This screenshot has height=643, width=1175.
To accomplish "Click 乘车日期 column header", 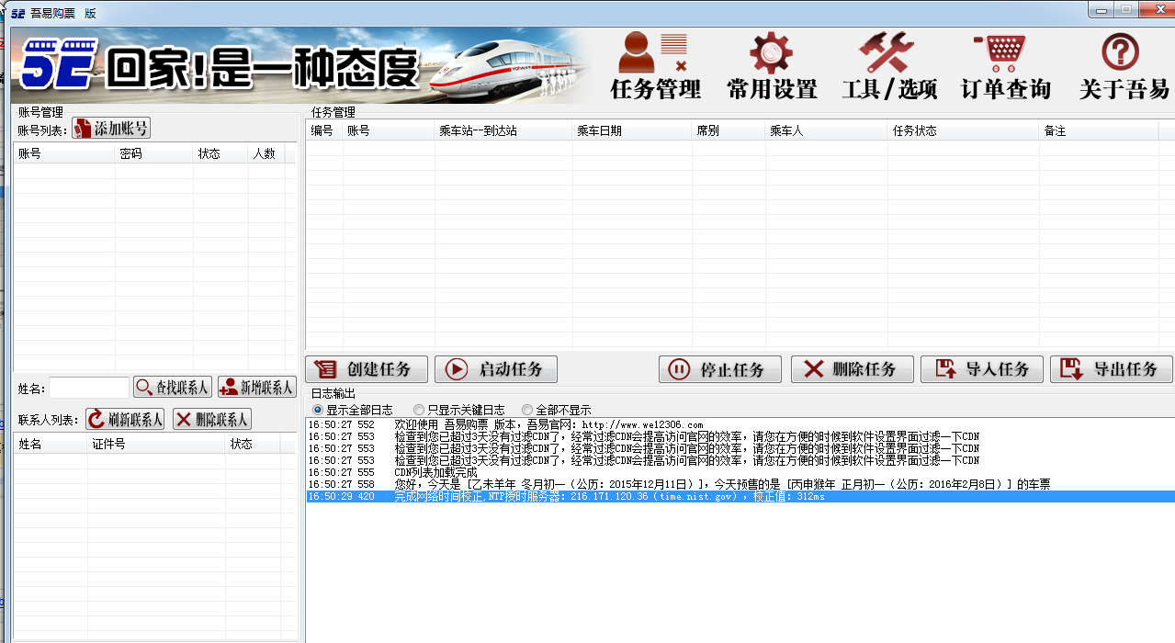I will click(x=632, y=131).
